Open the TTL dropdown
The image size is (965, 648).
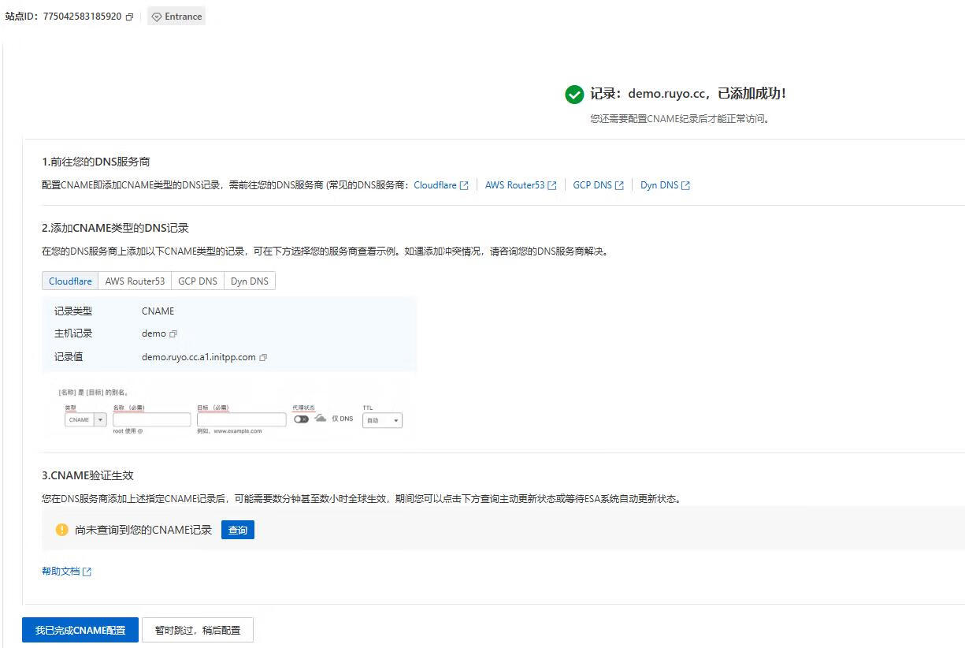pyautogui.click(x=382, y=421)
